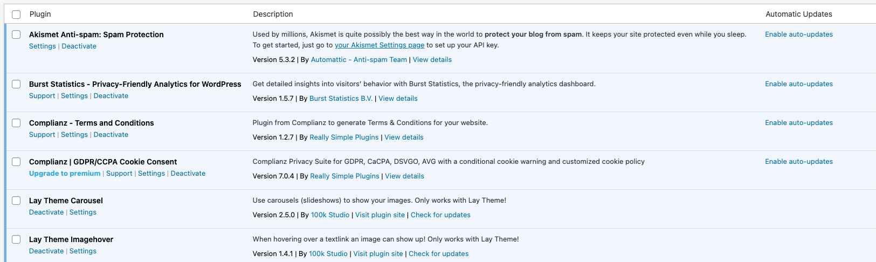Screen dimensions: 876x262
Task: Enable auto-updates for Complianz GDPR/CCPA plugin
Action: click(x=798, y=162)
